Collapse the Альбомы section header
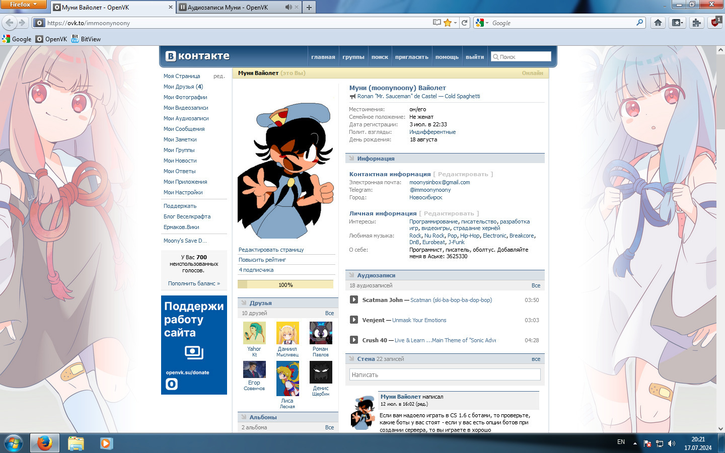 click(x=244, y=417)
